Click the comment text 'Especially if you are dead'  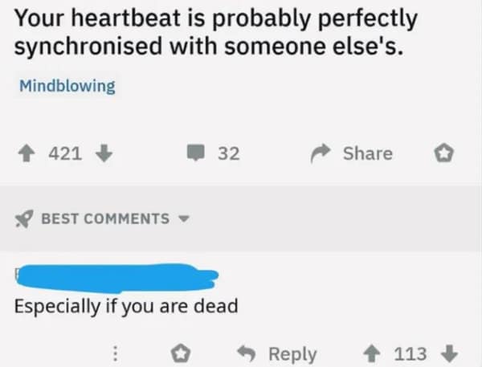(x=127, y=306)
